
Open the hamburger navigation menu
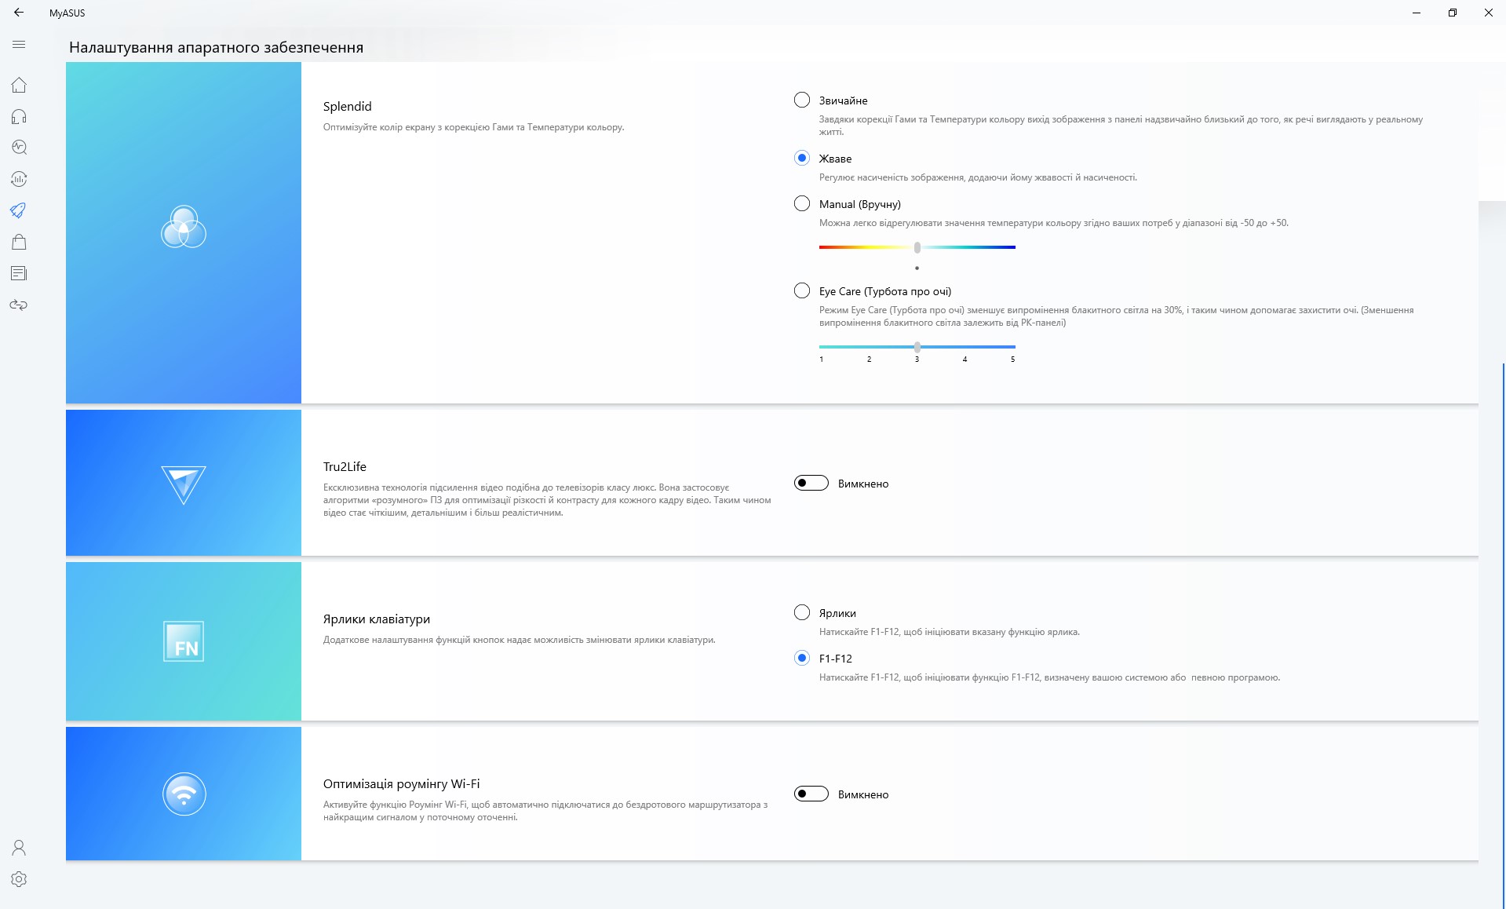pos(19,45)
